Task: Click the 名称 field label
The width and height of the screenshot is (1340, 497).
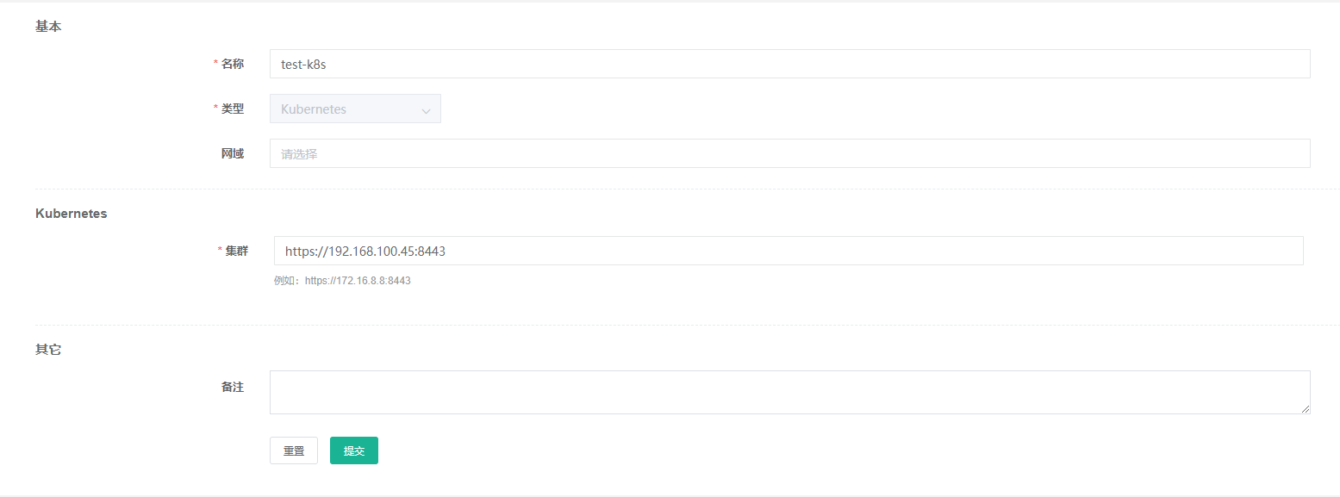Action: (x=233, y=64)
